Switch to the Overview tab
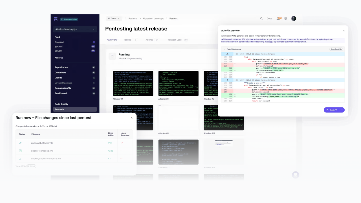The width and height of the screenshot is (361, 203). pyautogui.click(x=112, y=40)
